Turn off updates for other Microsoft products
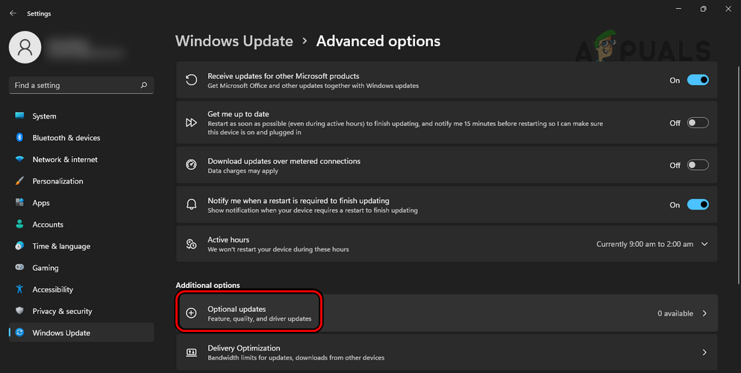741x373 pixels. [698, 81]
